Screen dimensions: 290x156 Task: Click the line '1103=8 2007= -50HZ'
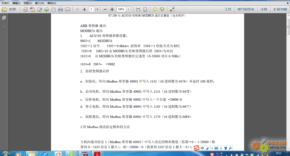tap(97, 64)
